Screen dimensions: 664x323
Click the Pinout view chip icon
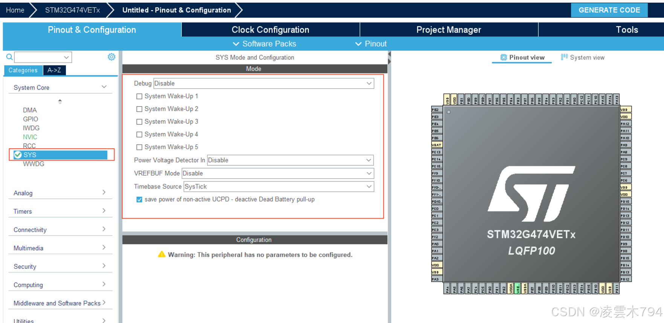coord(504,57)
